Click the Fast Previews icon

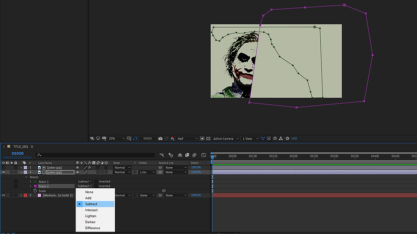click(x=269, y=139)
